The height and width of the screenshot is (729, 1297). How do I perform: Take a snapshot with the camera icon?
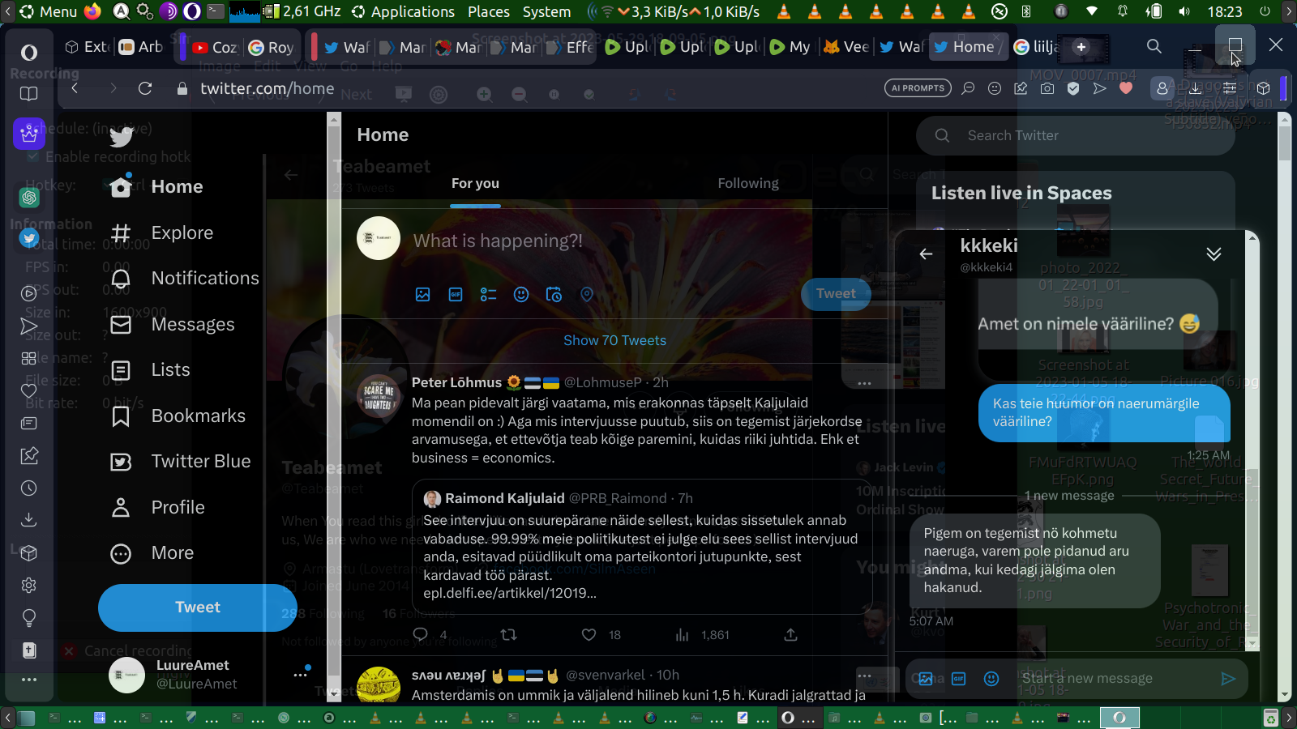[x=1047, y=88]
